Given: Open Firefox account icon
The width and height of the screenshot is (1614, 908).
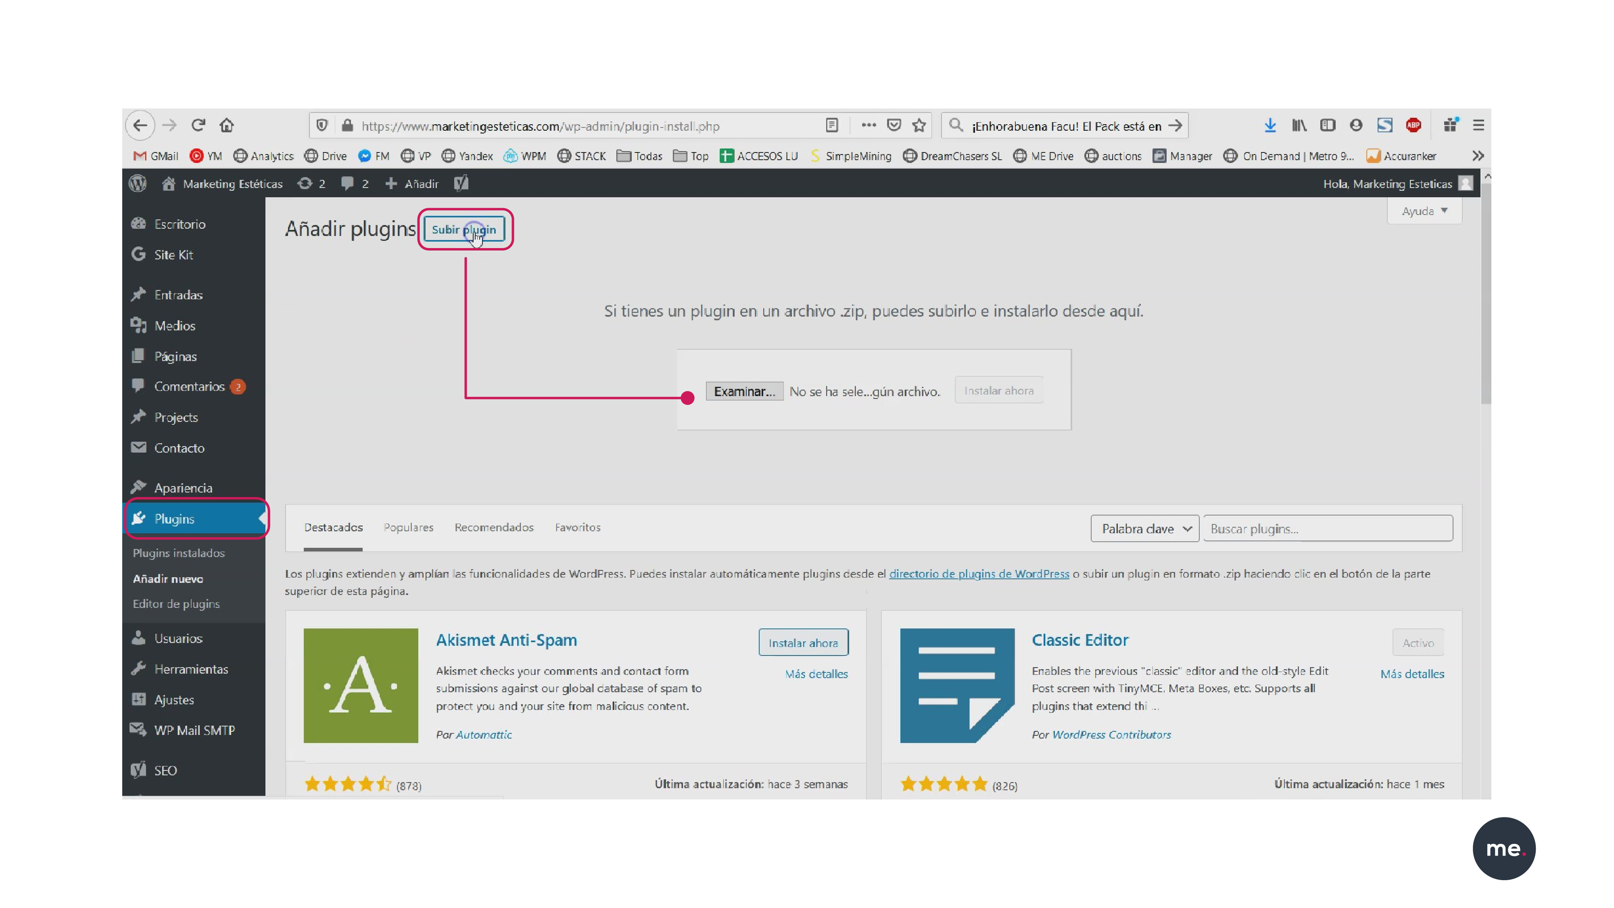Looking at the screenshot, I should coord(1356,125).
